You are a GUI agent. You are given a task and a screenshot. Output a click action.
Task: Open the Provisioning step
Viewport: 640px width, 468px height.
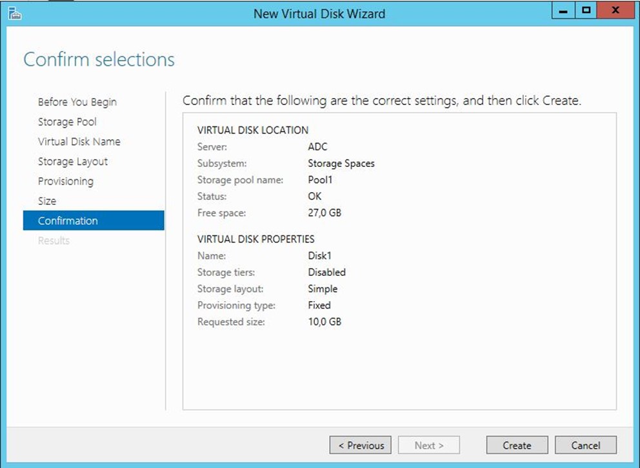tap(65, 181)
